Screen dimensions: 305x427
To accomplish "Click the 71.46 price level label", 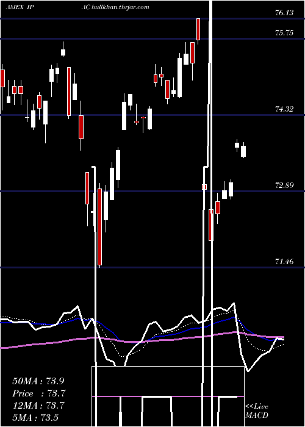I will (284, 262).
